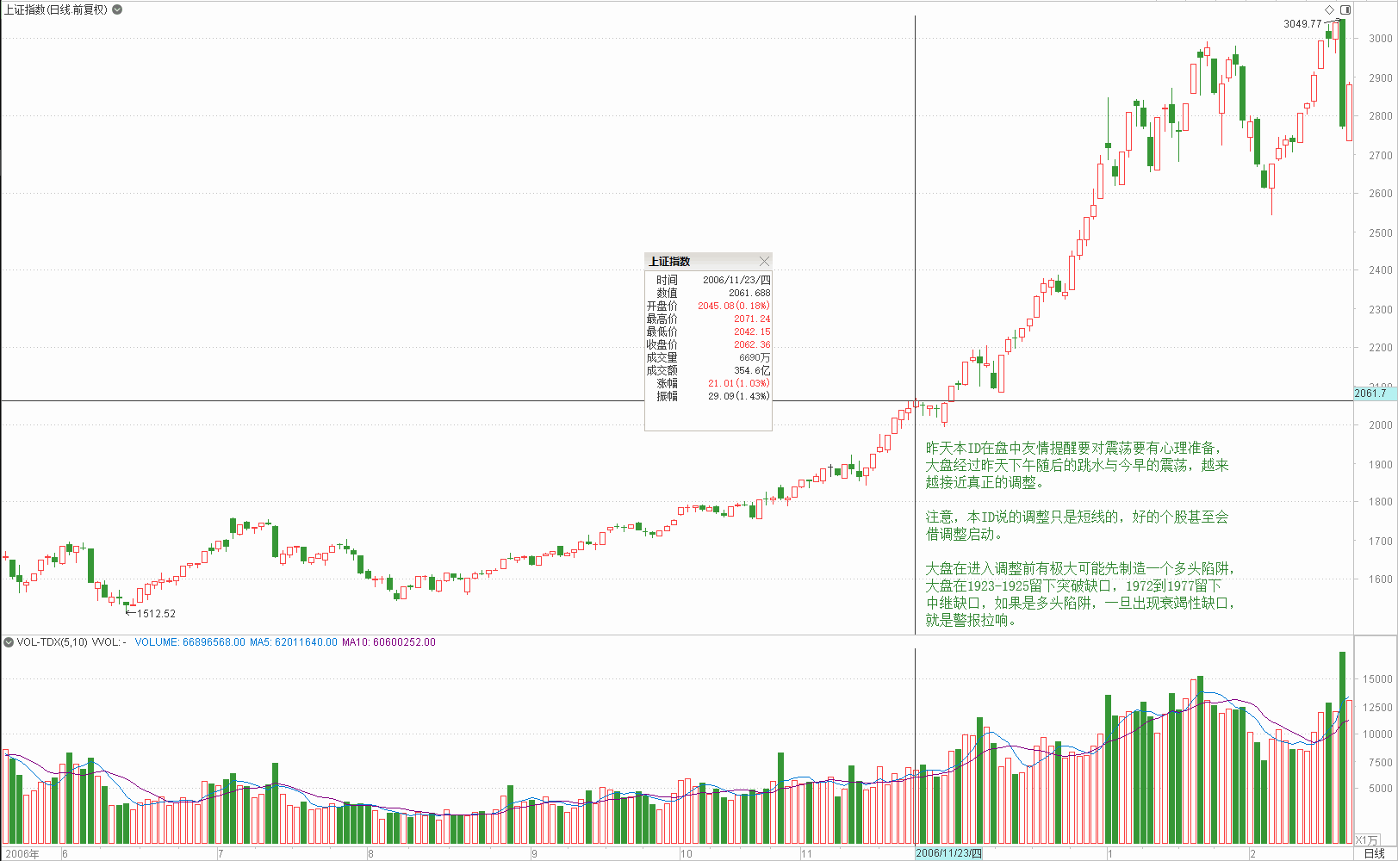1398x861 pixels.
Task: Click the MA5 volume average value label
Action: point(293,642)
